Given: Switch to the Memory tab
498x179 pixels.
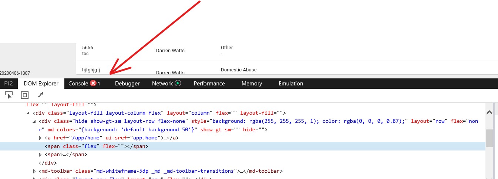Looking at the screenshot, I should pyautogui.click(x=252, y=84).
